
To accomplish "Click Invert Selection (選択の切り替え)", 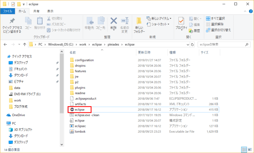I will coord(218,30).
